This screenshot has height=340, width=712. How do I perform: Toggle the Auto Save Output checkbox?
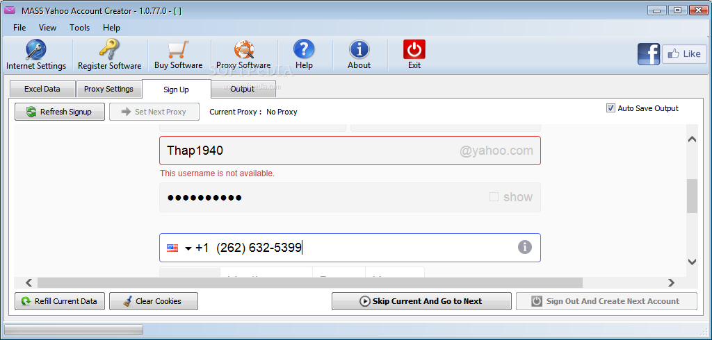pyautogui.click(x=610, y=108)
